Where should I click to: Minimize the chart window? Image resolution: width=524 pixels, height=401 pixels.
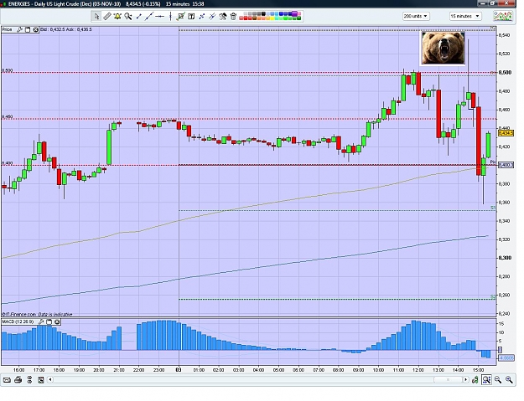(x=482, y=3)
